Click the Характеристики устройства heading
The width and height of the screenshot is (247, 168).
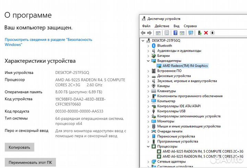pos(40,61)
